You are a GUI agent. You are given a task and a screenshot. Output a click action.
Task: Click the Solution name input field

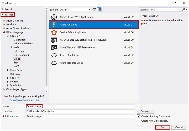pos(80,116)
